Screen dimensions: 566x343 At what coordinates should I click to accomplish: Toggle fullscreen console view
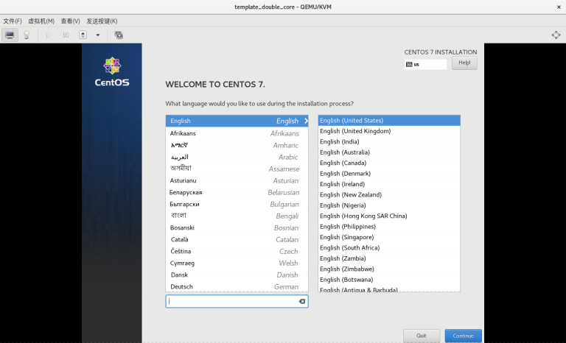click(556, 35)
